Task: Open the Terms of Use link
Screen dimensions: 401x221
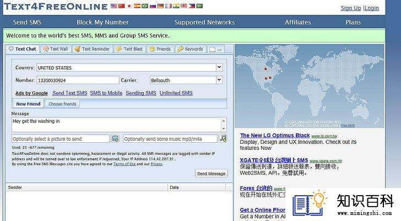Action: click(x=124, y=164)
